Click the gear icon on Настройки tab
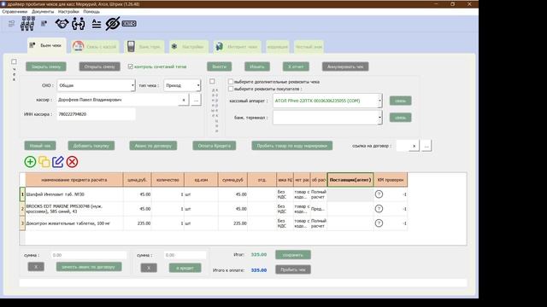 pos(174,46)
